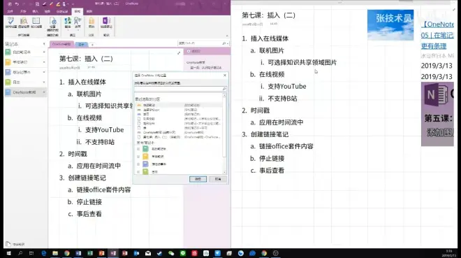Open the 笔记本 notebook pane dropdown arrow
The image size is (461, 258).
44,44
